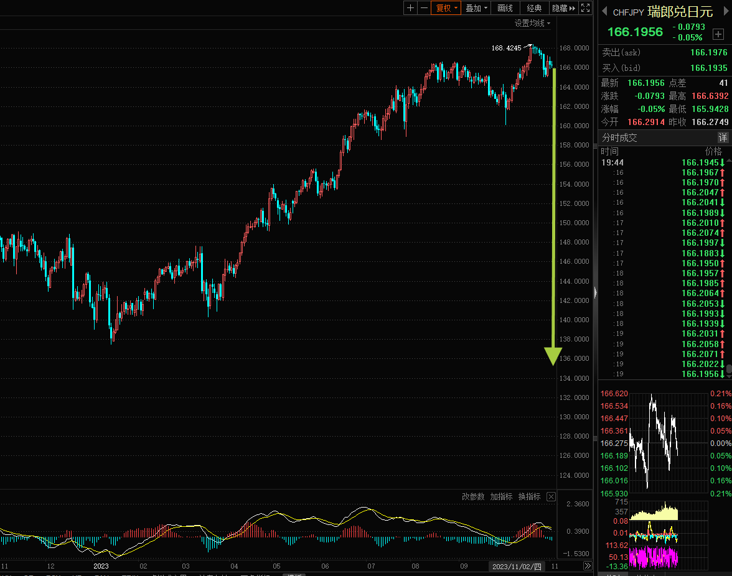Collapse the right quote panel handle
Viewport: 732px width, 576px height.
click(595, 293)
